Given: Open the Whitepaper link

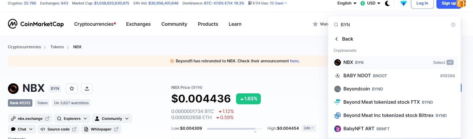Looking at the screenshot, I should [x=101, y=129].
